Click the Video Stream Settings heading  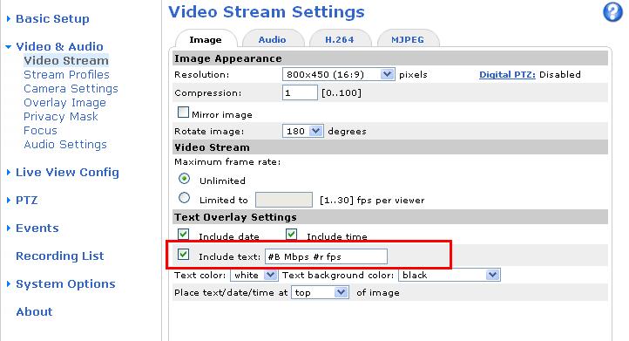pyautogui.click(x=267, y=11)
